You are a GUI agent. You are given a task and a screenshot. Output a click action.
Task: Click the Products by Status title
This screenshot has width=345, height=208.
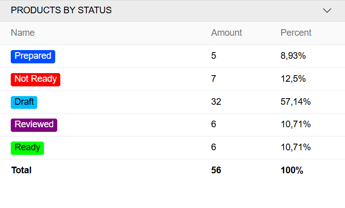[x=61, y=10]
